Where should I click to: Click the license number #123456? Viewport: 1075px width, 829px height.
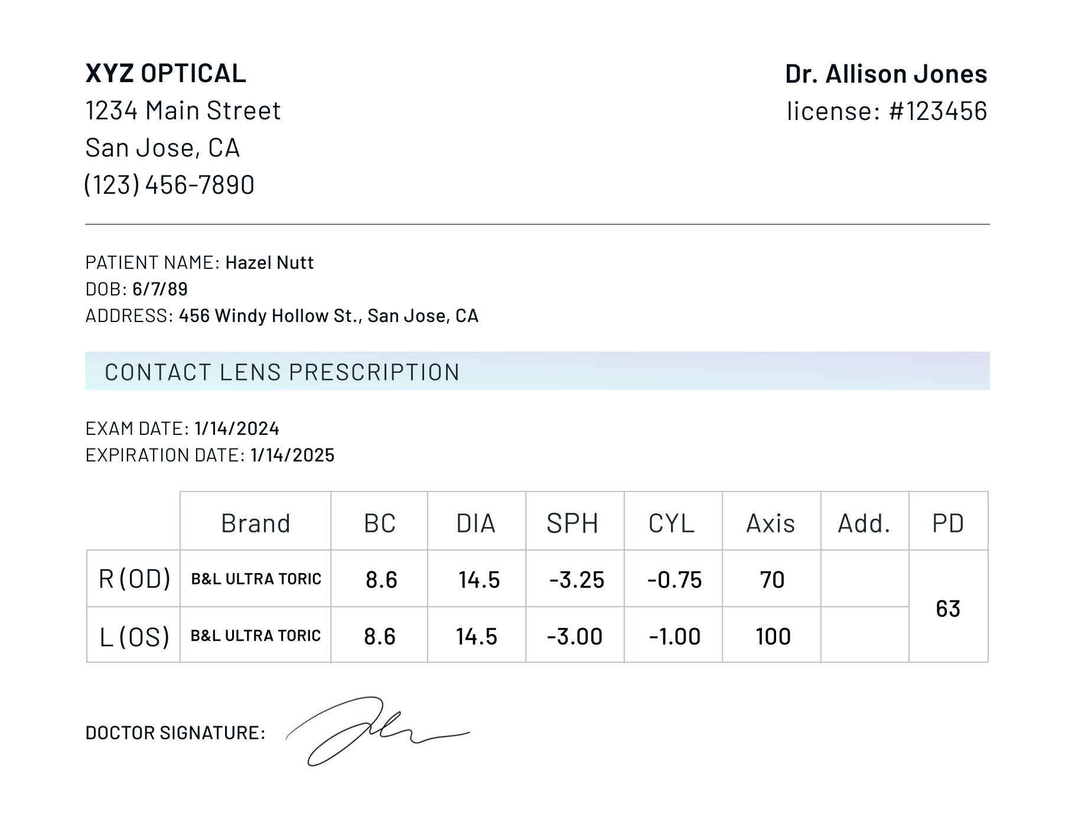pyautogui.click(x=938, y=111)
